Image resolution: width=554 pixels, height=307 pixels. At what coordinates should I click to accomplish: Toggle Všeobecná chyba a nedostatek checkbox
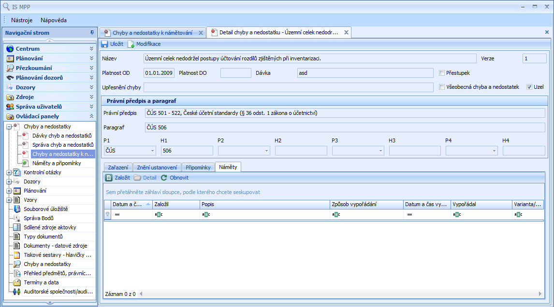[442, 87]
